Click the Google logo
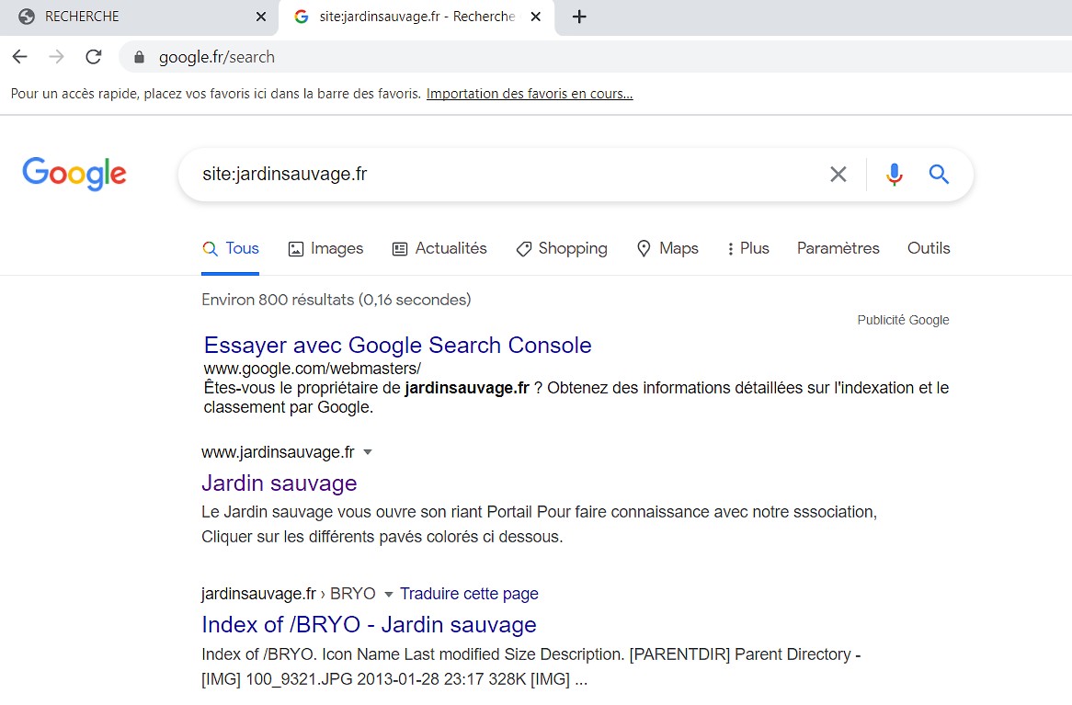The height and width of the screenshot is (705, 1072). coord(74,174)
